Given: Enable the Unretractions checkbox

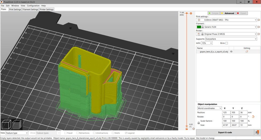Looking at the screenshot, I should [94, 133].
